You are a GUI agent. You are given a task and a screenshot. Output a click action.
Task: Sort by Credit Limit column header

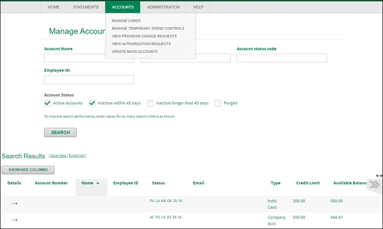click(x=308, y=183)
